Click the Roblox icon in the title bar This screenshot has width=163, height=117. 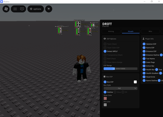coord(2,2)
